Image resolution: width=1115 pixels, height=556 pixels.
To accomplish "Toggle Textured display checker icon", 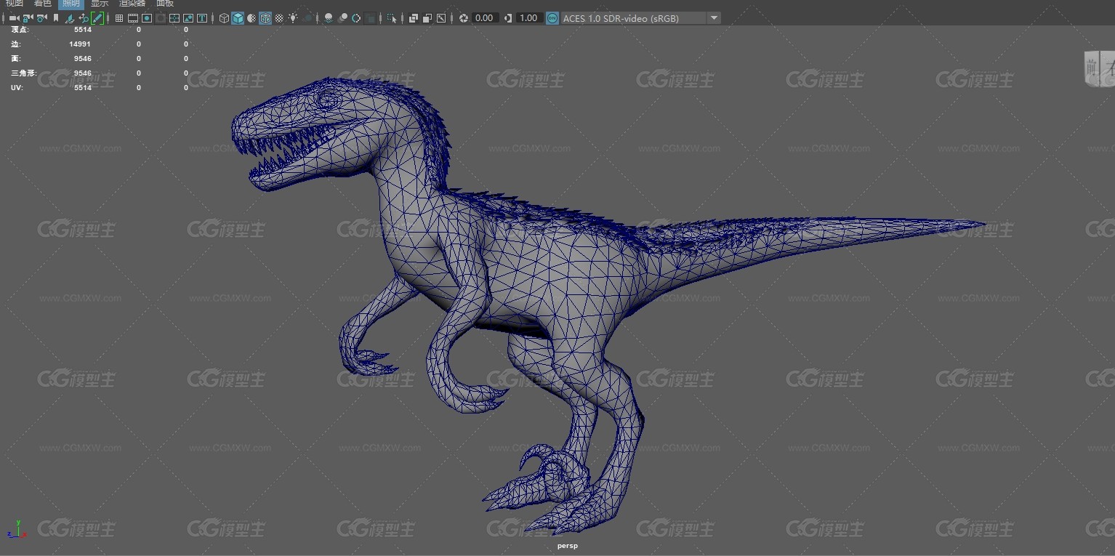I will coord(279,18).
